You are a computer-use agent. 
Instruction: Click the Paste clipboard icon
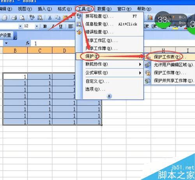(x=66, y=18)
